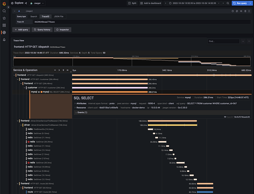This screenshot has height=194, width=254.
Task: Collapse frontend HTTP GET: /customer span
Action: [18, 79]
